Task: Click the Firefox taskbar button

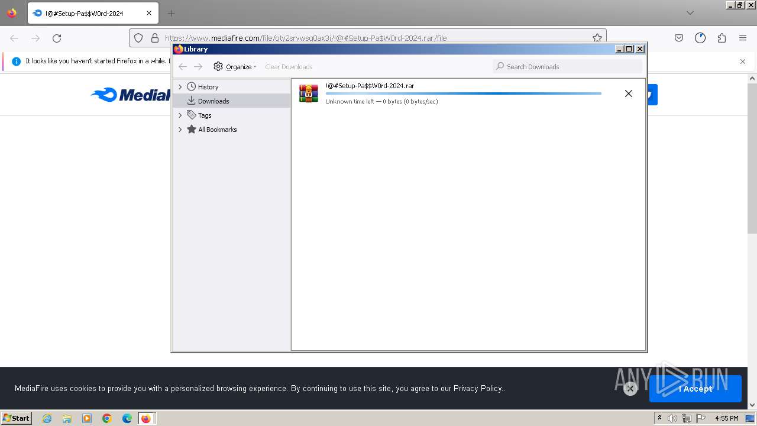Action: pos(145,418)
